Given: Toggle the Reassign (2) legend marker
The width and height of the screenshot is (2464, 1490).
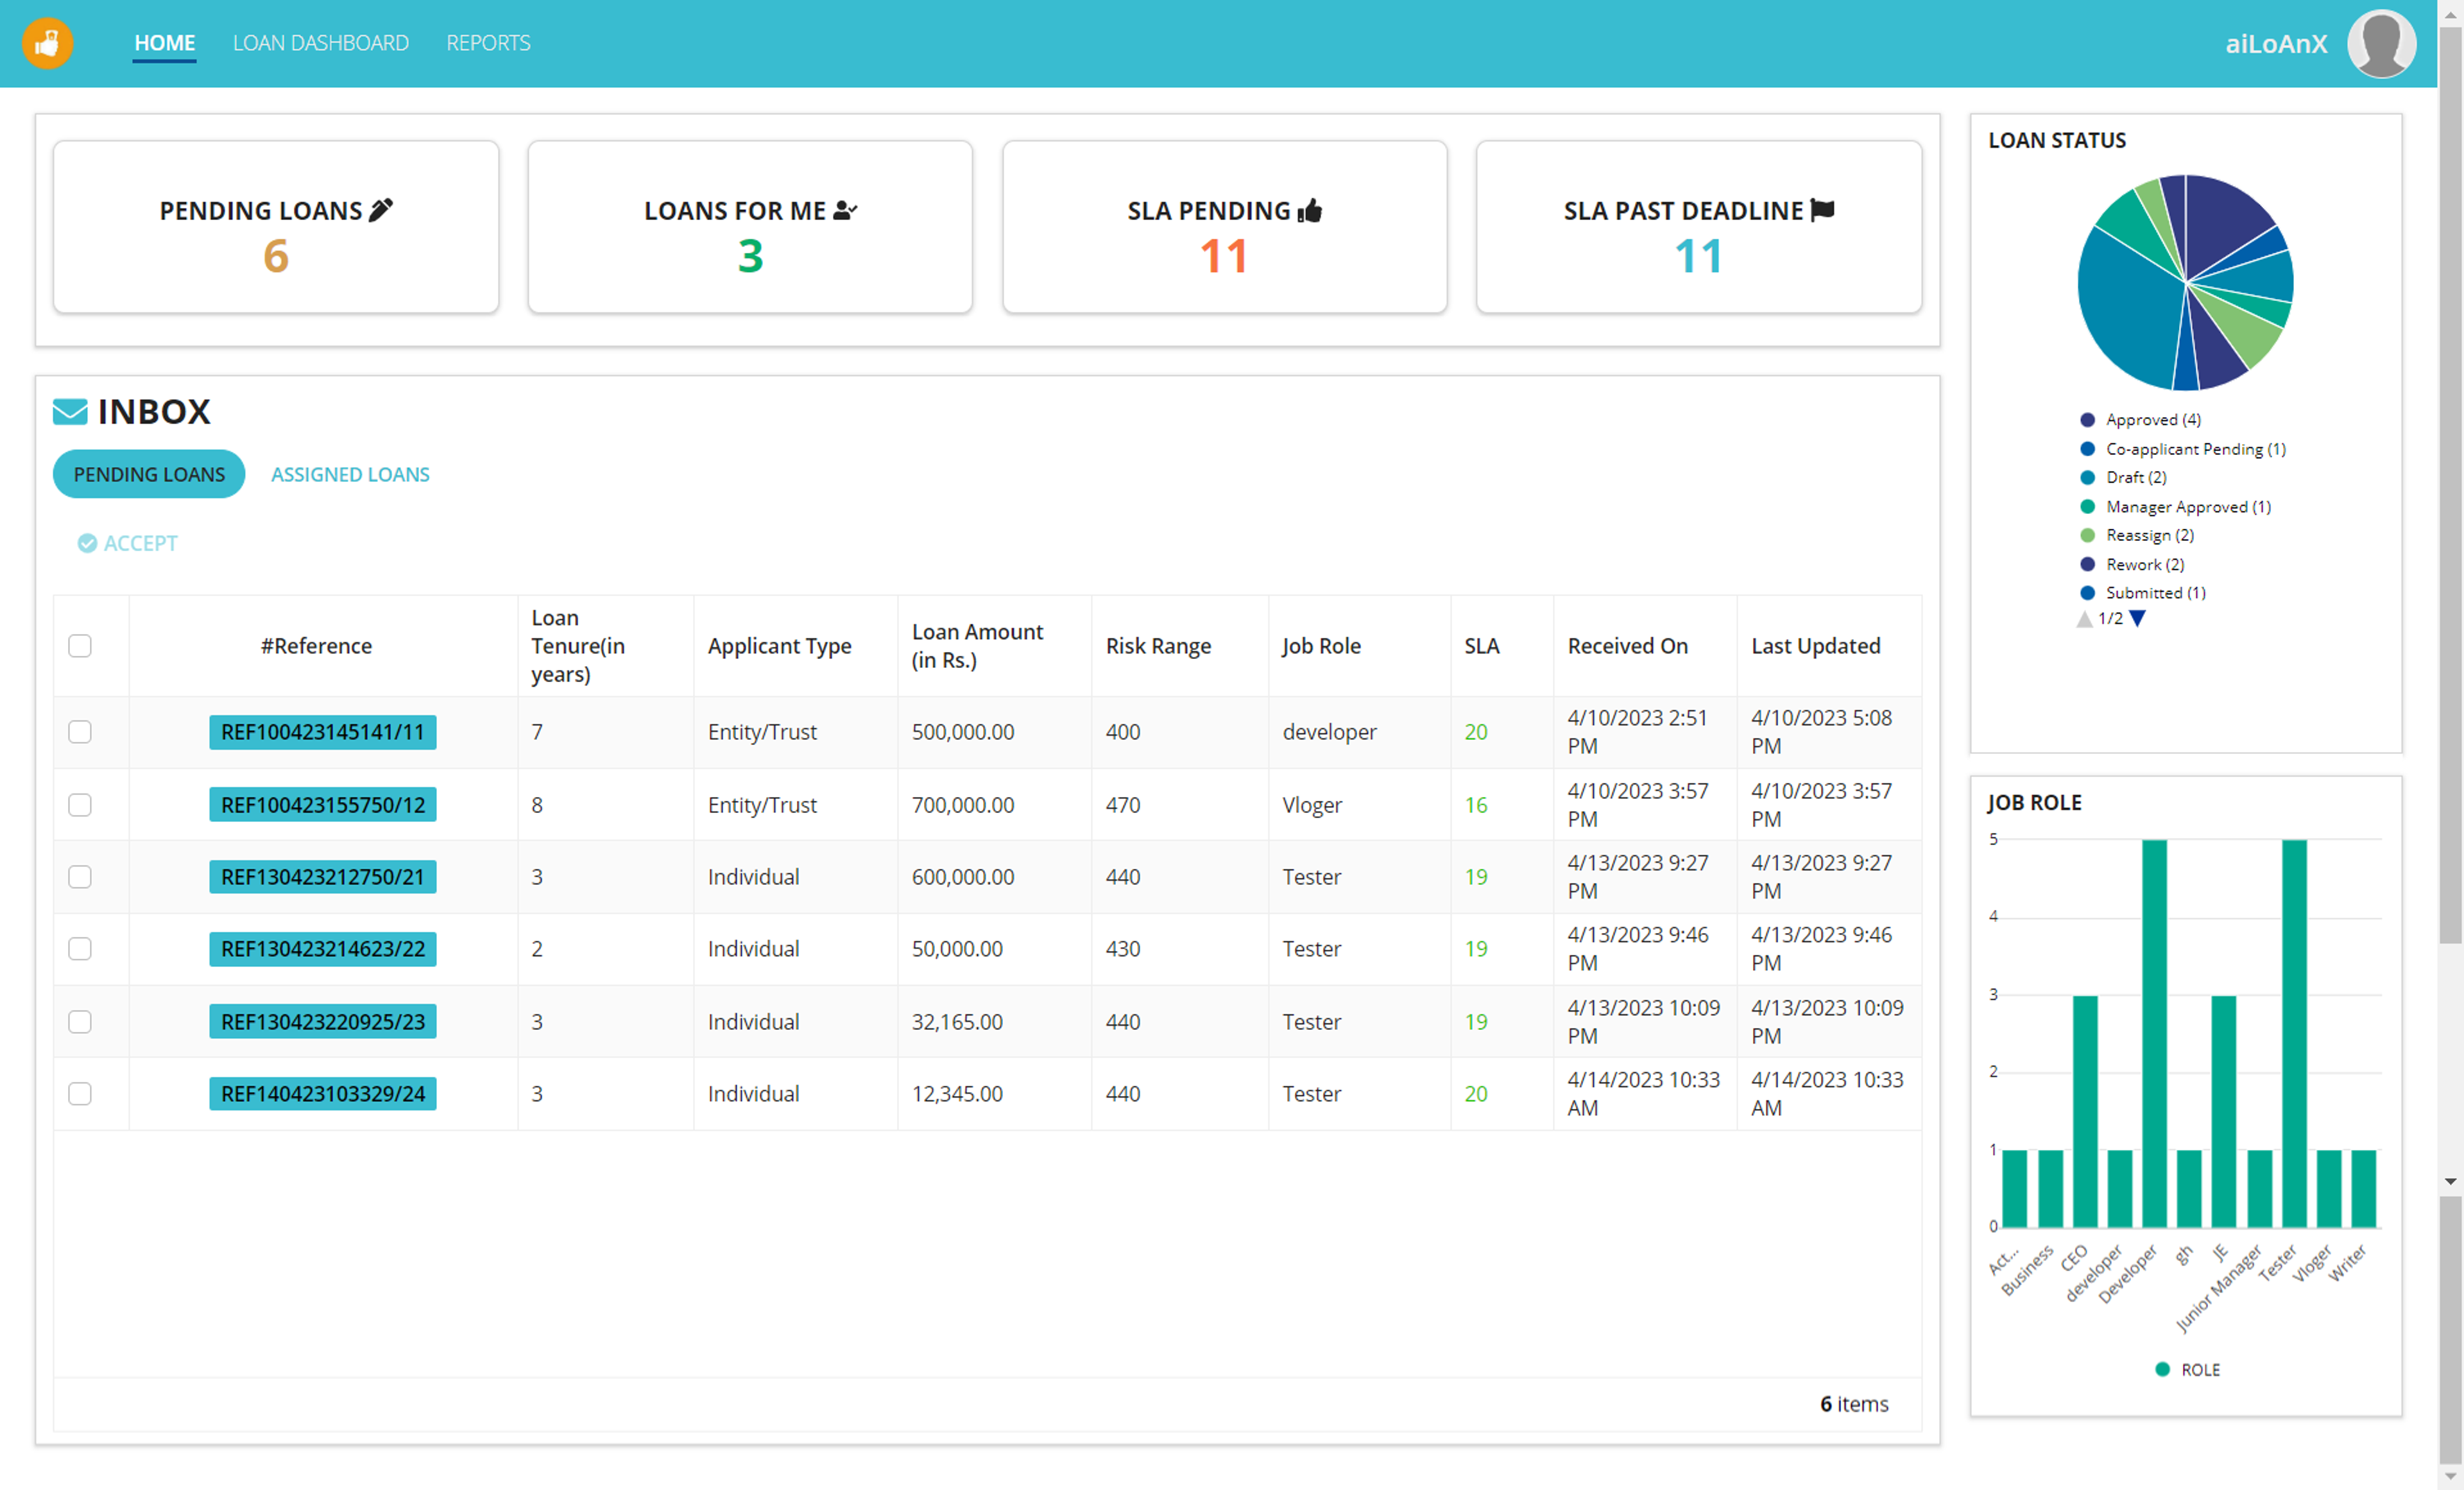Looking at the screenshot, I should coord(2087,535).
